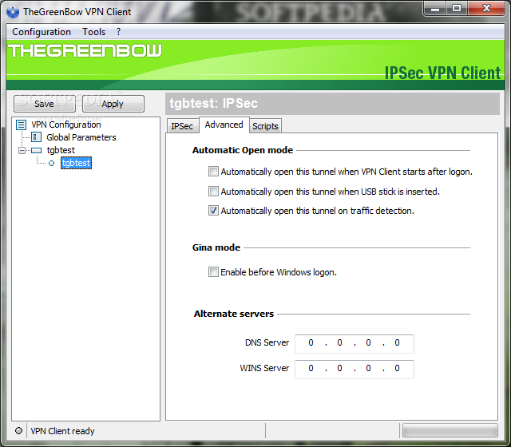511x447 pixels.
Task: Select the Advanced tab
Action: click(x=224, y=125)
